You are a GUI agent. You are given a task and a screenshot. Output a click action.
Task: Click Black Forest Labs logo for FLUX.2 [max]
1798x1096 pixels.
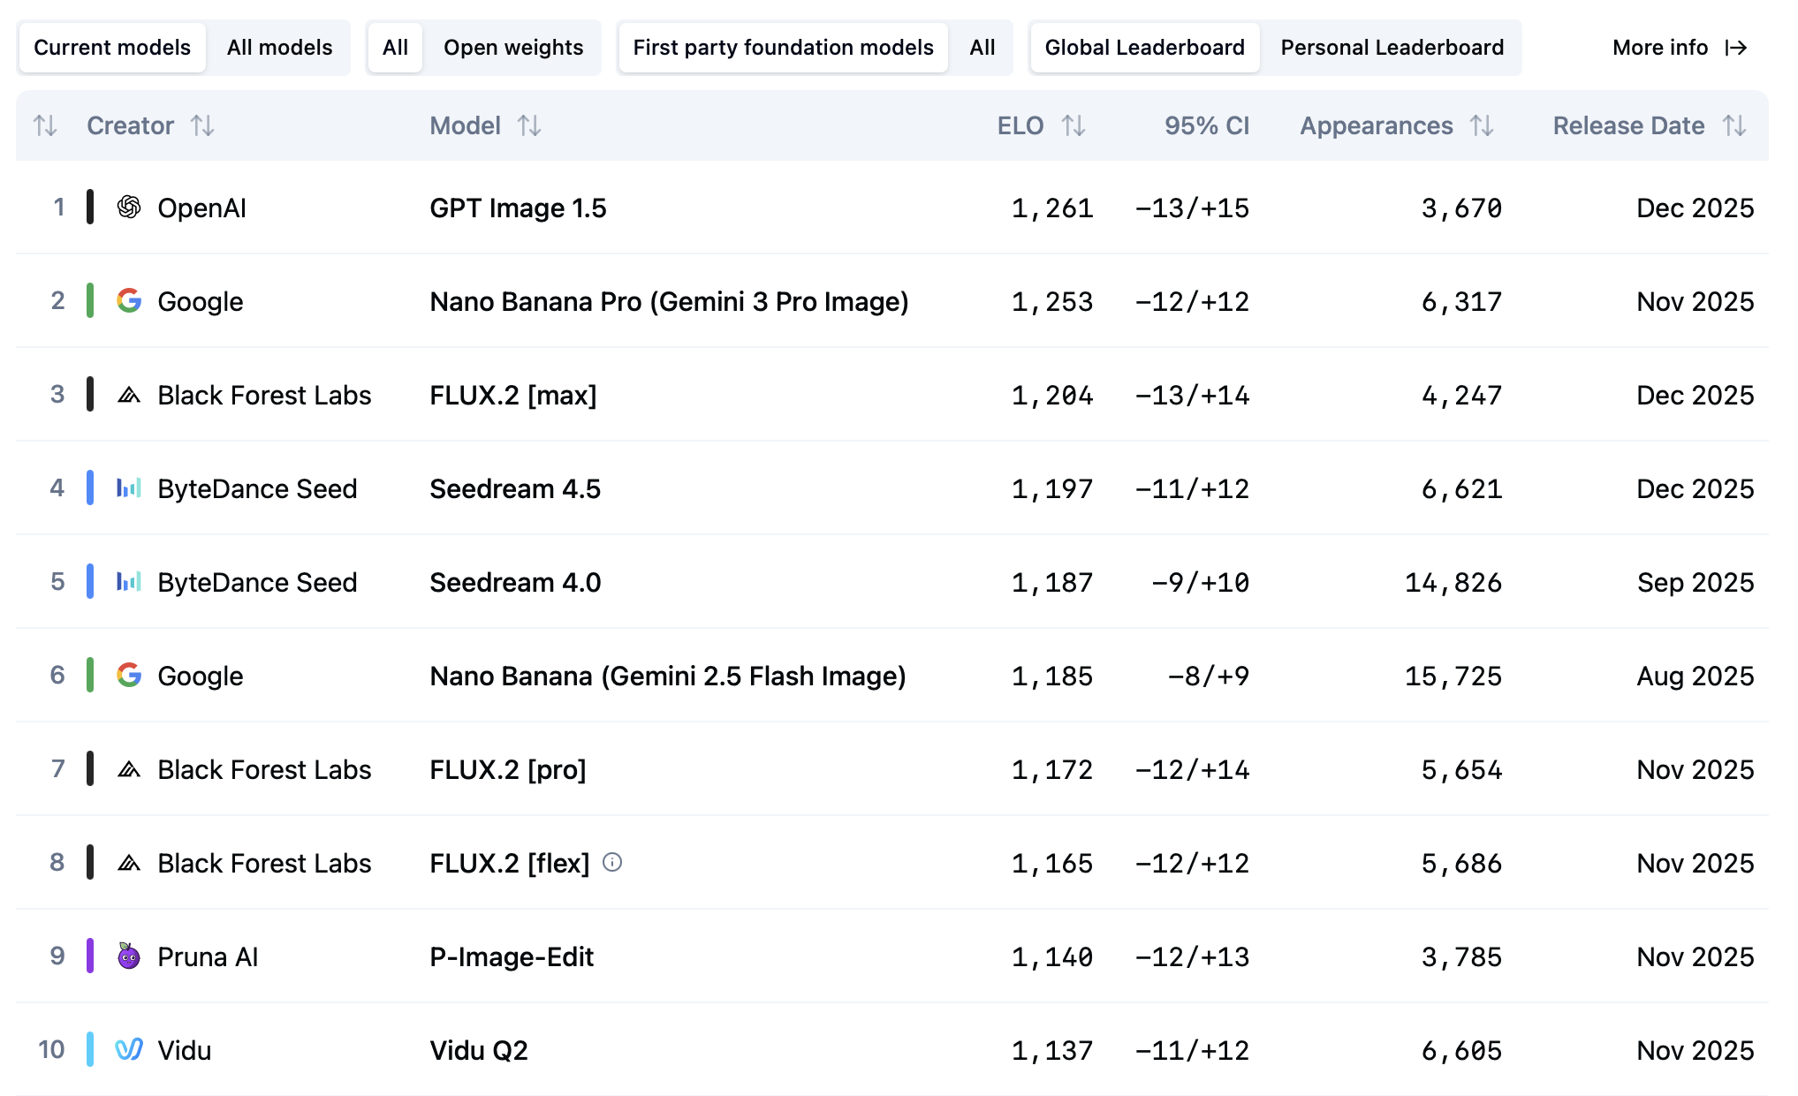pos(129,395)
